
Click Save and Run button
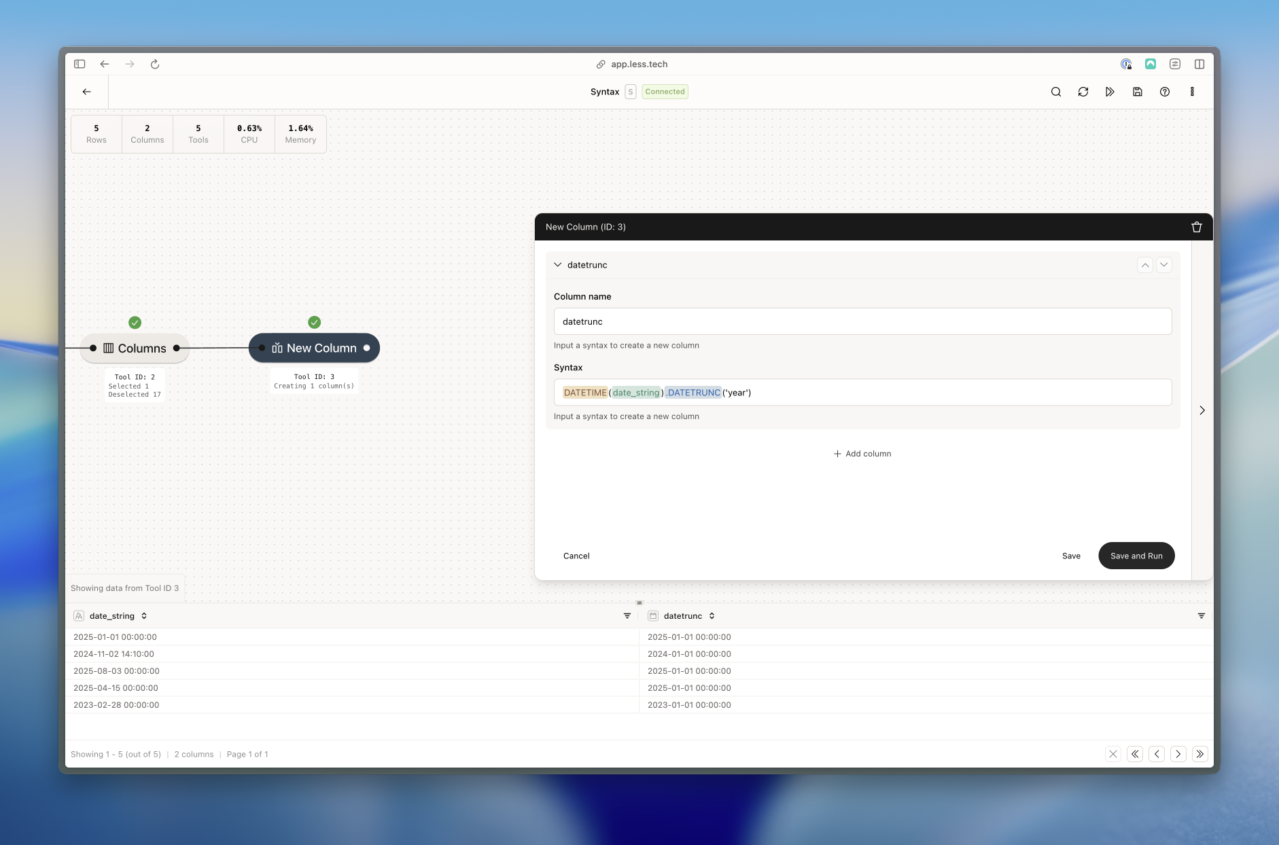coord(1136,556)
